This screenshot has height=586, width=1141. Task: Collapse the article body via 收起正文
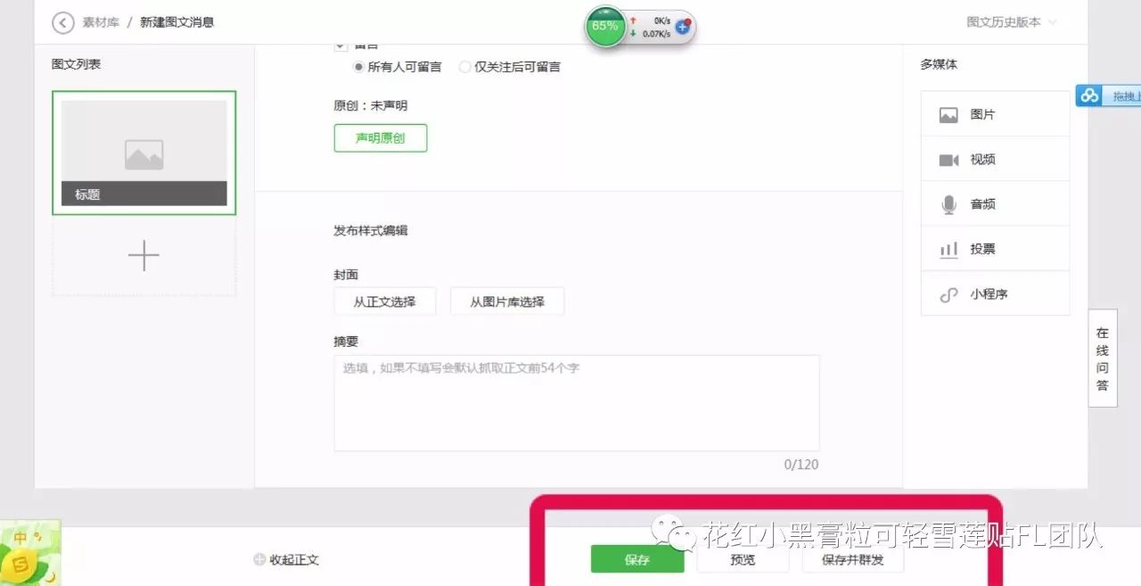(285, 559)
